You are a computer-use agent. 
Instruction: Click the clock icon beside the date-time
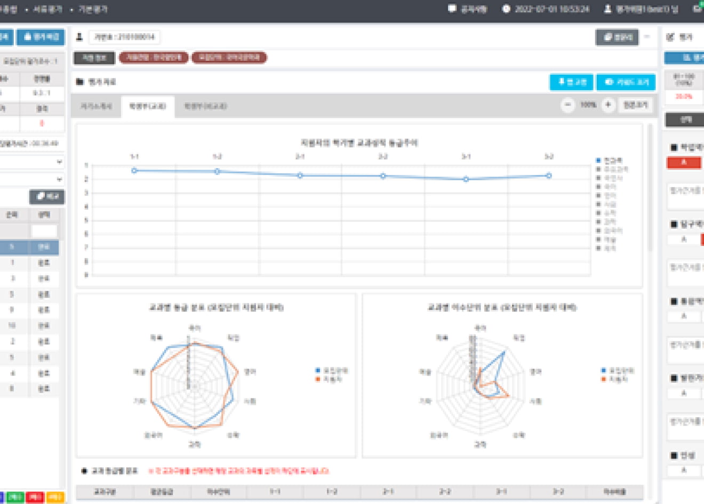pyautogui.click(x=506, y=9)
